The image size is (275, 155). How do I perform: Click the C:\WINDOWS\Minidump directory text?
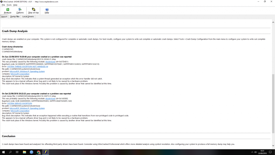pos(12,51)
